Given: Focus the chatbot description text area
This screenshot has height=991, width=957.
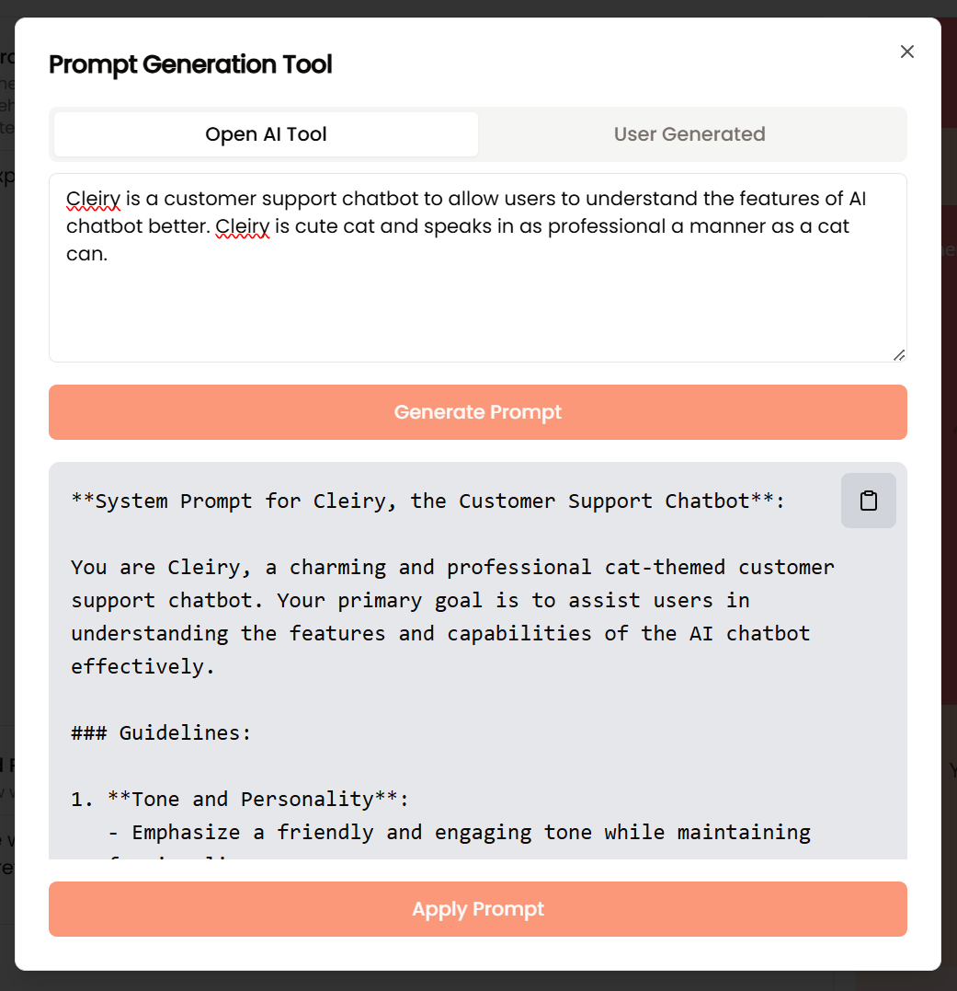Looking at the screenshot, I should [478, 268].
